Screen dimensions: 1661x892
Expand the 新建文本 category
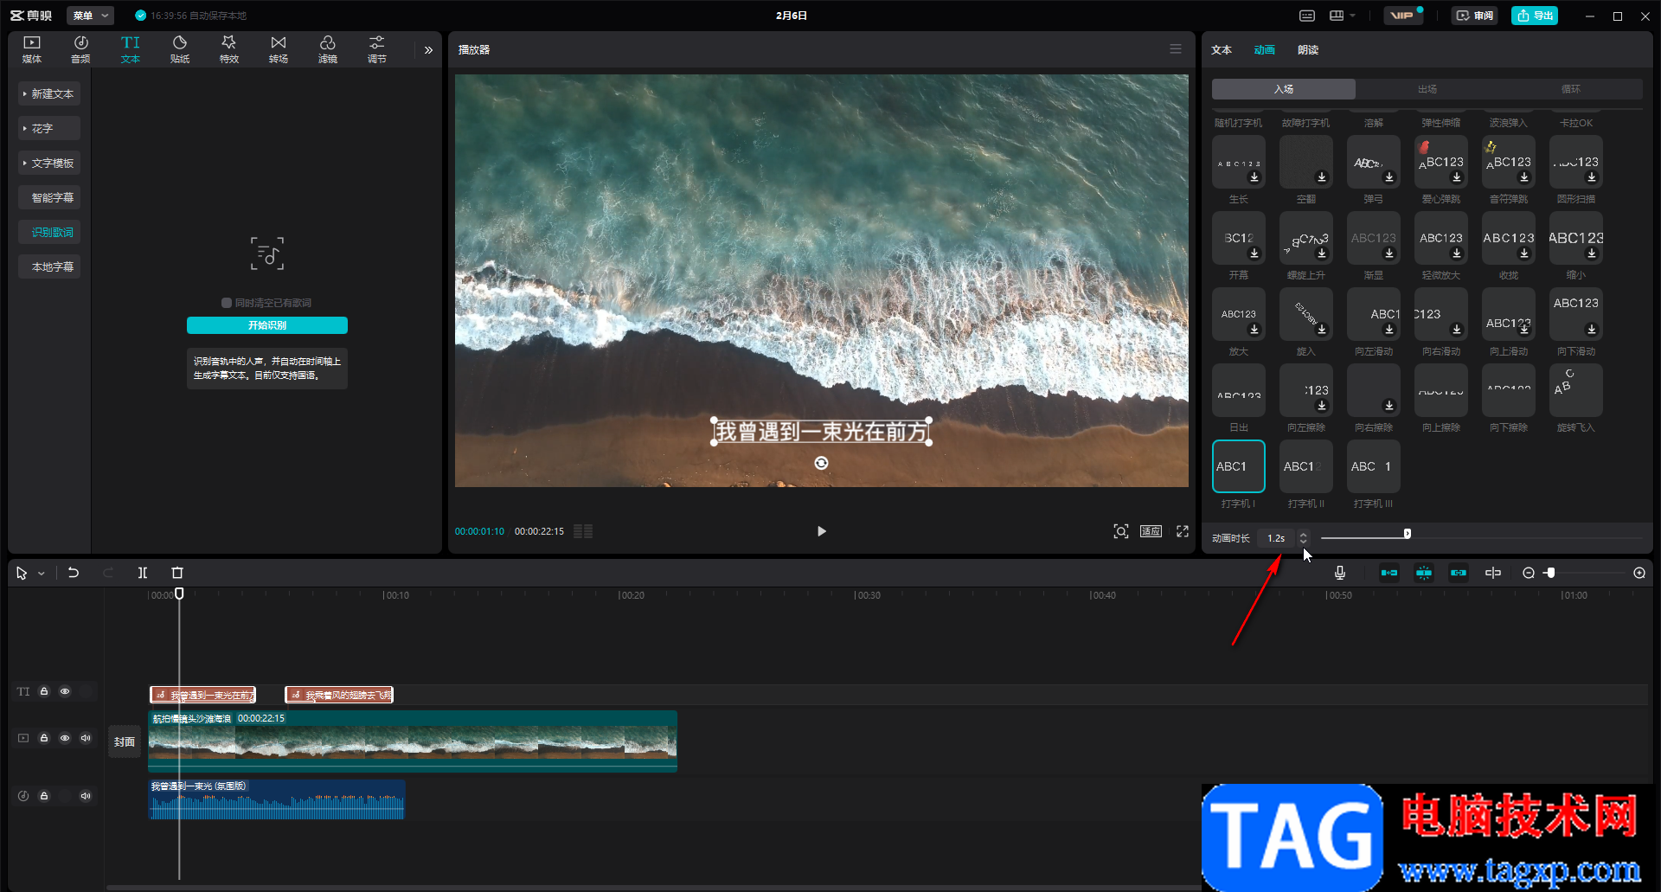tap(49, 93)
